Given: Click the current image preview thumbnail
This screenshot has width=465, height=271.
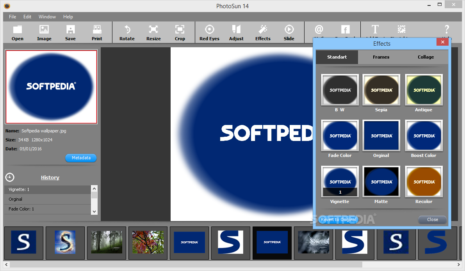Looking at the screenshot, I should coord(51,87).
